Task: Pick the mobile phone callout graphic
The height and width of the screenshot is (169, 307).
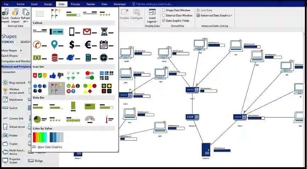Action: click(74, 32)
